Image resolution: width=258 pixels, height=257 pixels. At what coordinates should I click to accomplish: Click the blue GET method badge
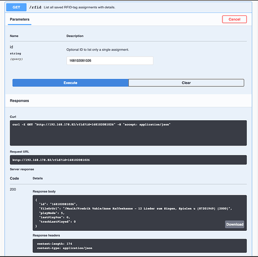[16, 7]
